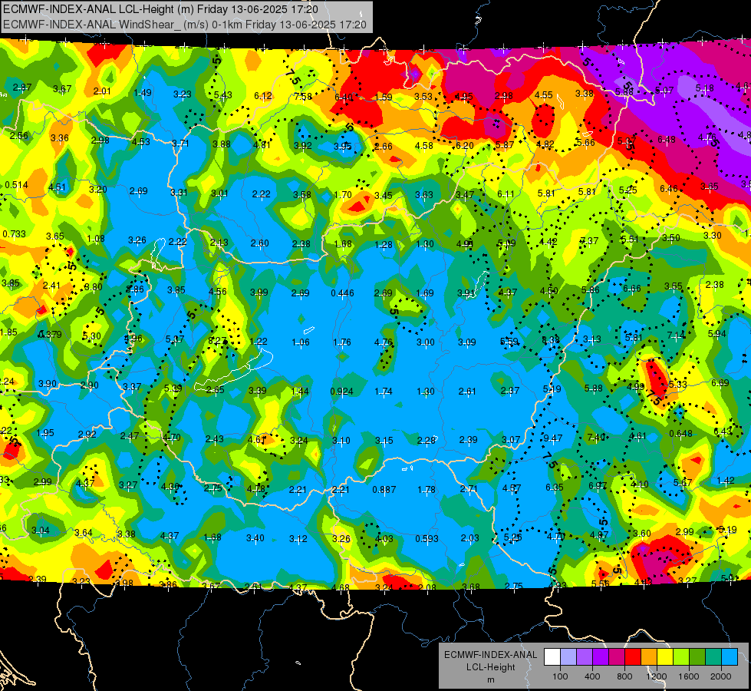Pick the vivid violet legend swatch
The height and width of the screenshot is (691, 751).
point(601,657)
